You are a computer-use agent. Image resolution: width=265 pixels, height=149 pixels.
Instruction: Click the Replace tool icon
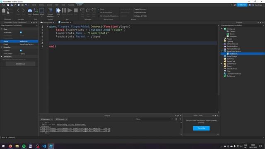36,10
